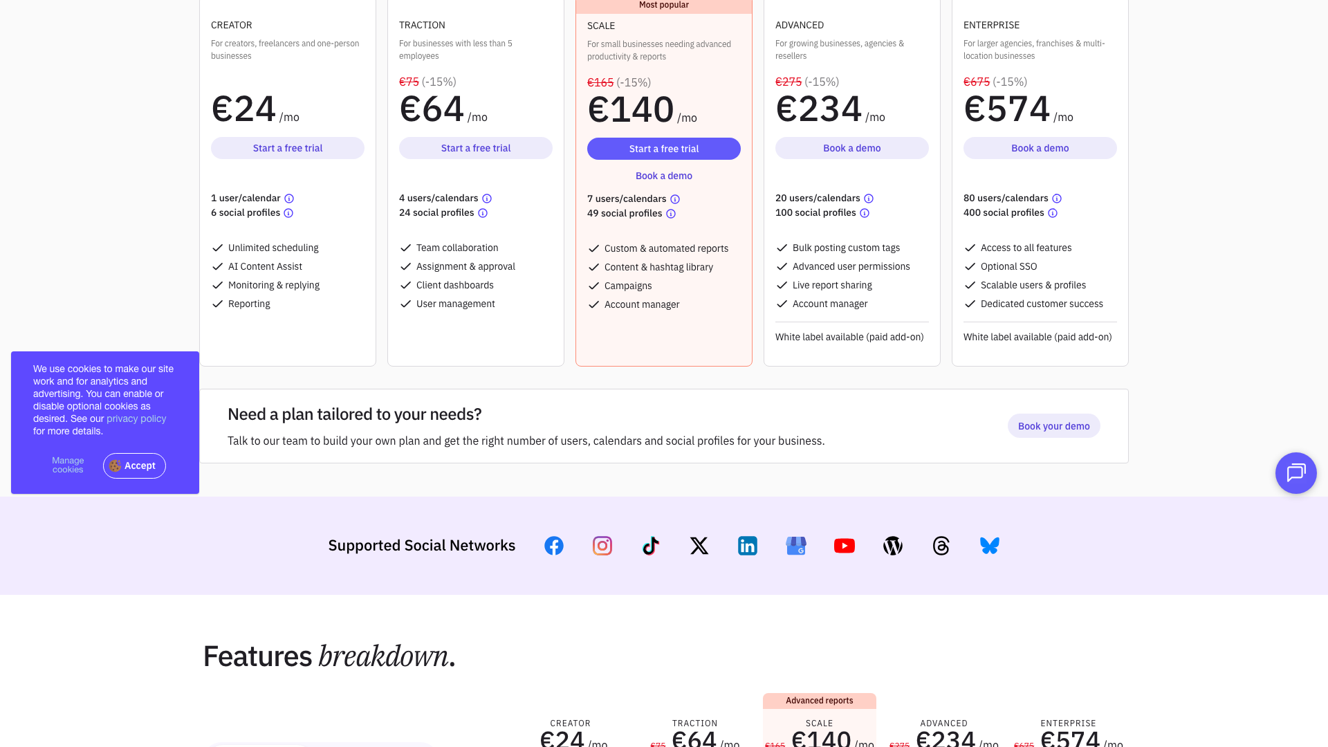Click the info icon beside 7 users/calendars

pyautogui.click(x=676, y=199)
